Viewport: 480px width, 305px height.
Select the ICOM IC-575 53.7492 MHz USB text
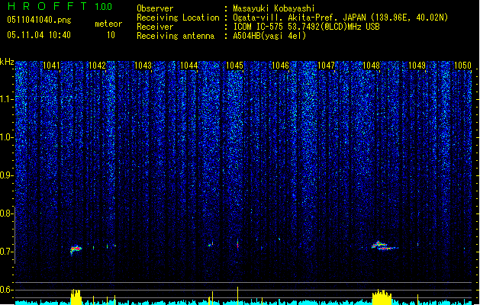coord(307,27)
